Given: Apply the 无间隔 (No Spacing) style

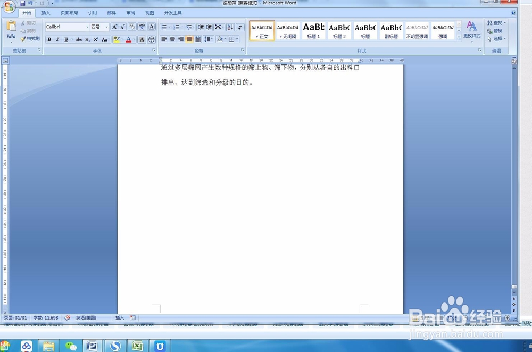Looking at the screenshot, I should click(x=288, y=30).
